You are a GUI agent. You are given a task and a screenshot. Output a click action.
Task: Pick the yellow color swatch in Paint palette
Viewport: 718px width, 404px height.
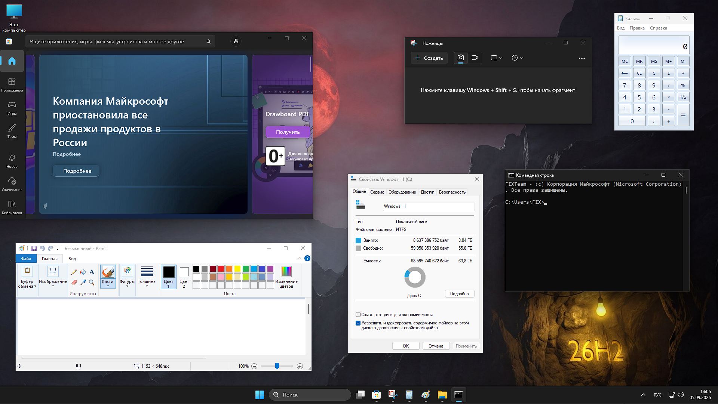tap(237, 269)
